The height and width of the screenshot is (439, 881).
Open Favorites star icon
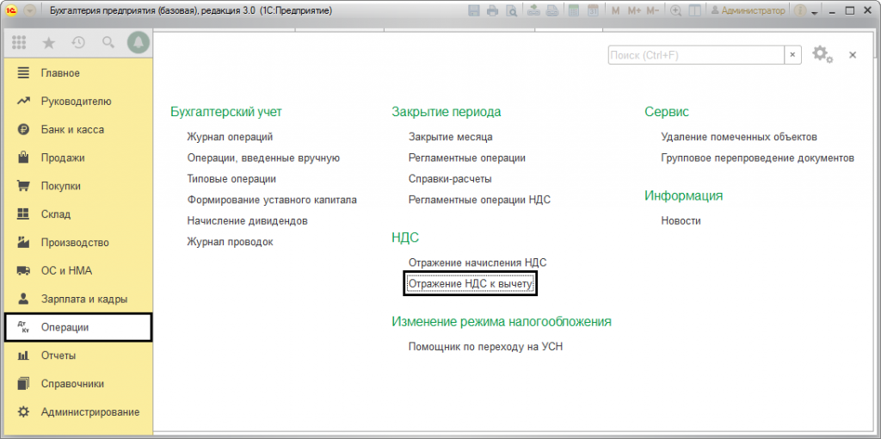point(48,42)
